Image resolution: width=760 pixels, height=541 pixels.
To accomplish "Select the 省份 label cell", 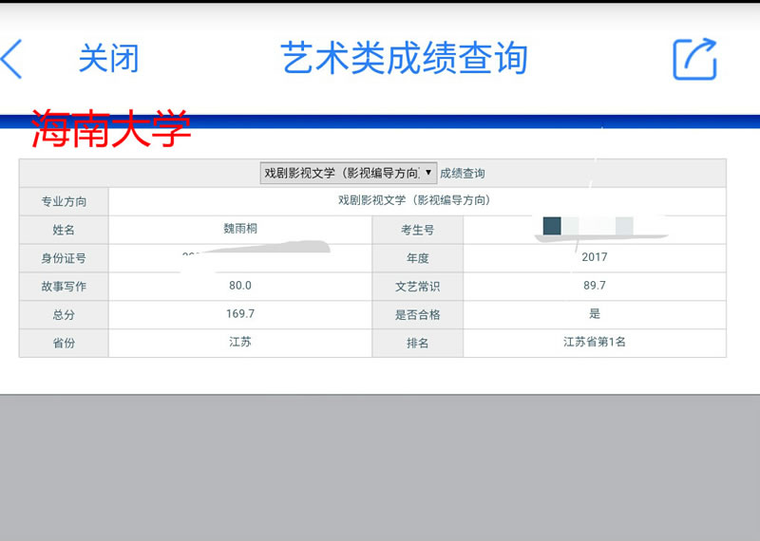I will click(64, 343).
